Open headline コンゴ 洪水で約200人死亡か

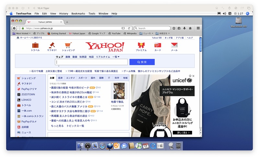68,102
